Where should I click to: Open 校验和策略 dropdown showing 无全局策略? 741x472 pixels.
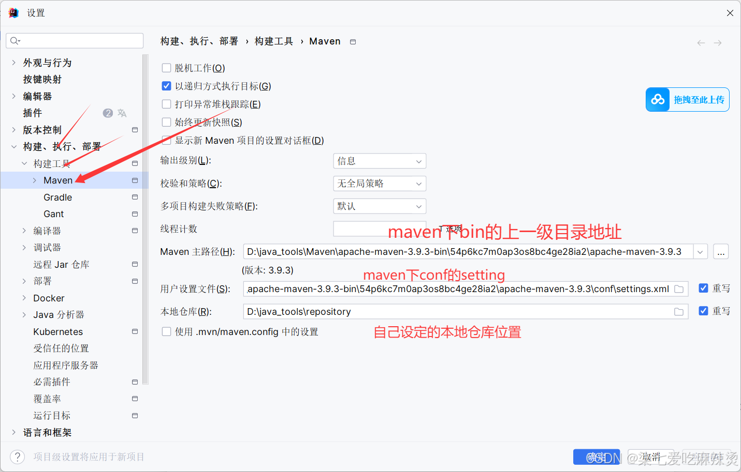(x=380, y=184)
